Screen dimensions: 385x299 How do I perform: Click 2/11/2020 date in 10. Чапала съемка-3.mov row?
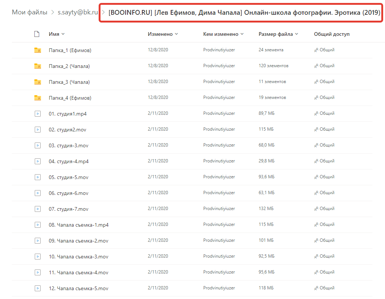point(158,256)
